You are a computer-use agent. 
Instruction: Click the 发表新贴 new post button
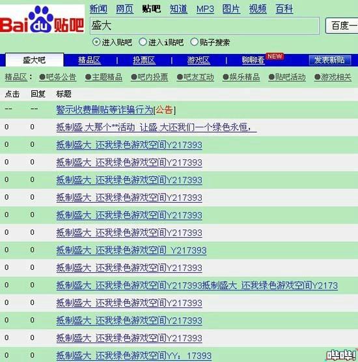[330, 60]
